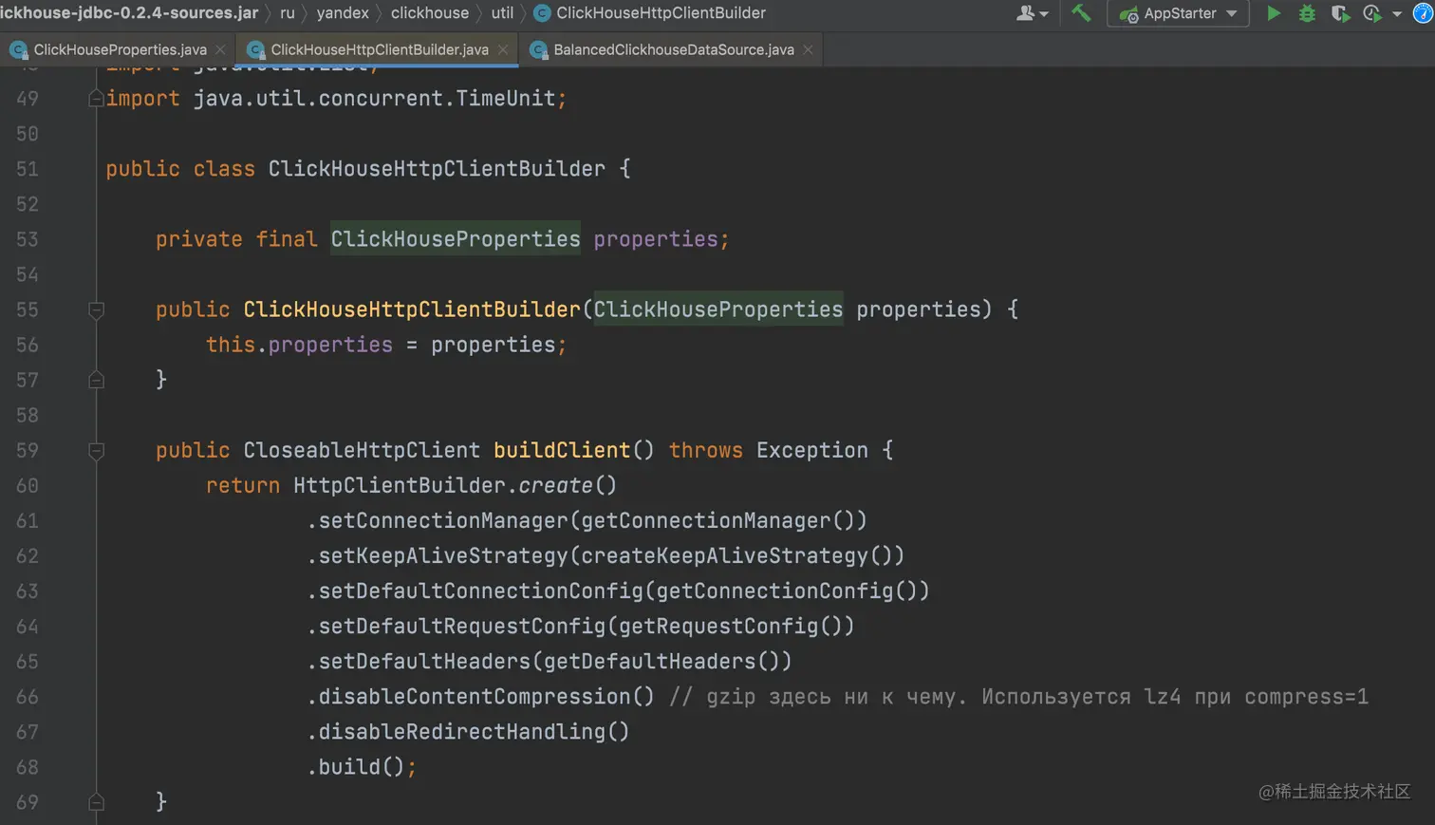The width and height of the screenshot is (1435, 825).
Task: Open the blue gauge icon at toolbar end
Action: click(1424, 13)
